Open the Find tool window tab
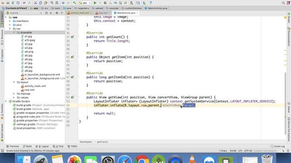This screenshot has height=163, width=291. 58,146
